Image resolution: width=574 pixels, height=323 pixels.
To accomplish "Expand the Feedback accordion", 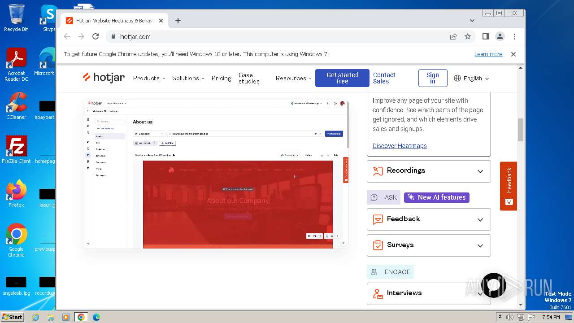I will click(429, 219).
